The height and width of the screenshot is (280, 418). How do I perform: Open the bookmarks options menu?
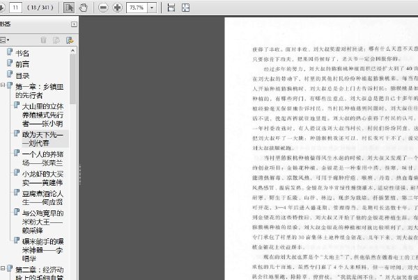pyautogui.click(x=4, y=40)
